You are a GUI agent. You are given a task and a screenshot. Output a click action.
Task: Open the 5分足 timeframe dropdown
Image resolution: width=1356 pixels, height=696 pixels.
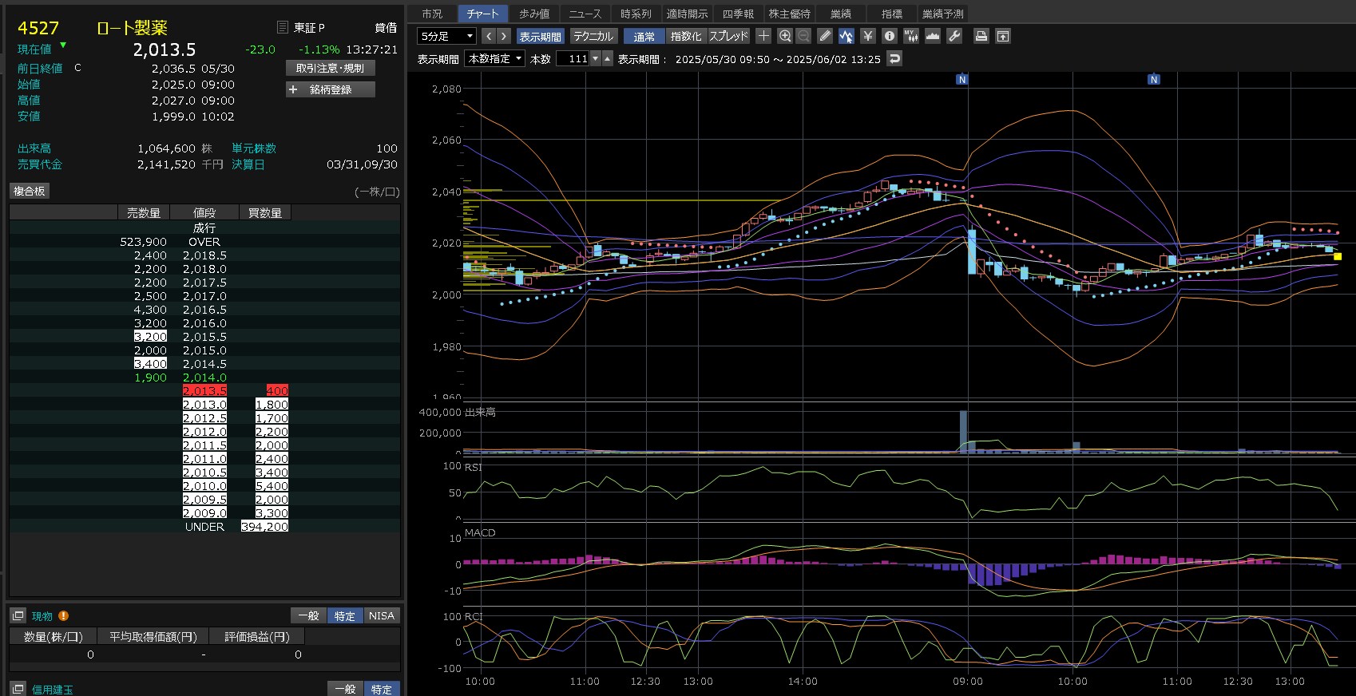tap(446, 36)
